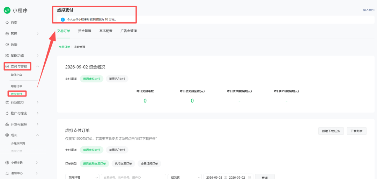This screenshot has width=377, height=179.
Task: Click the 虚拟支付订单 section heading
Action: 77,130
